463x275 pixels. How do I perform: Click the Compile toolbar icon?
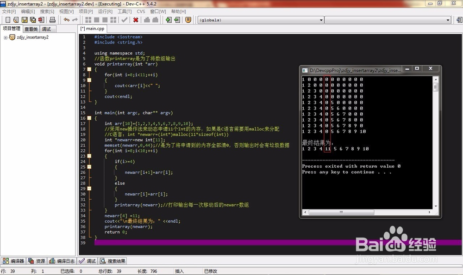[x=88, y=20]
